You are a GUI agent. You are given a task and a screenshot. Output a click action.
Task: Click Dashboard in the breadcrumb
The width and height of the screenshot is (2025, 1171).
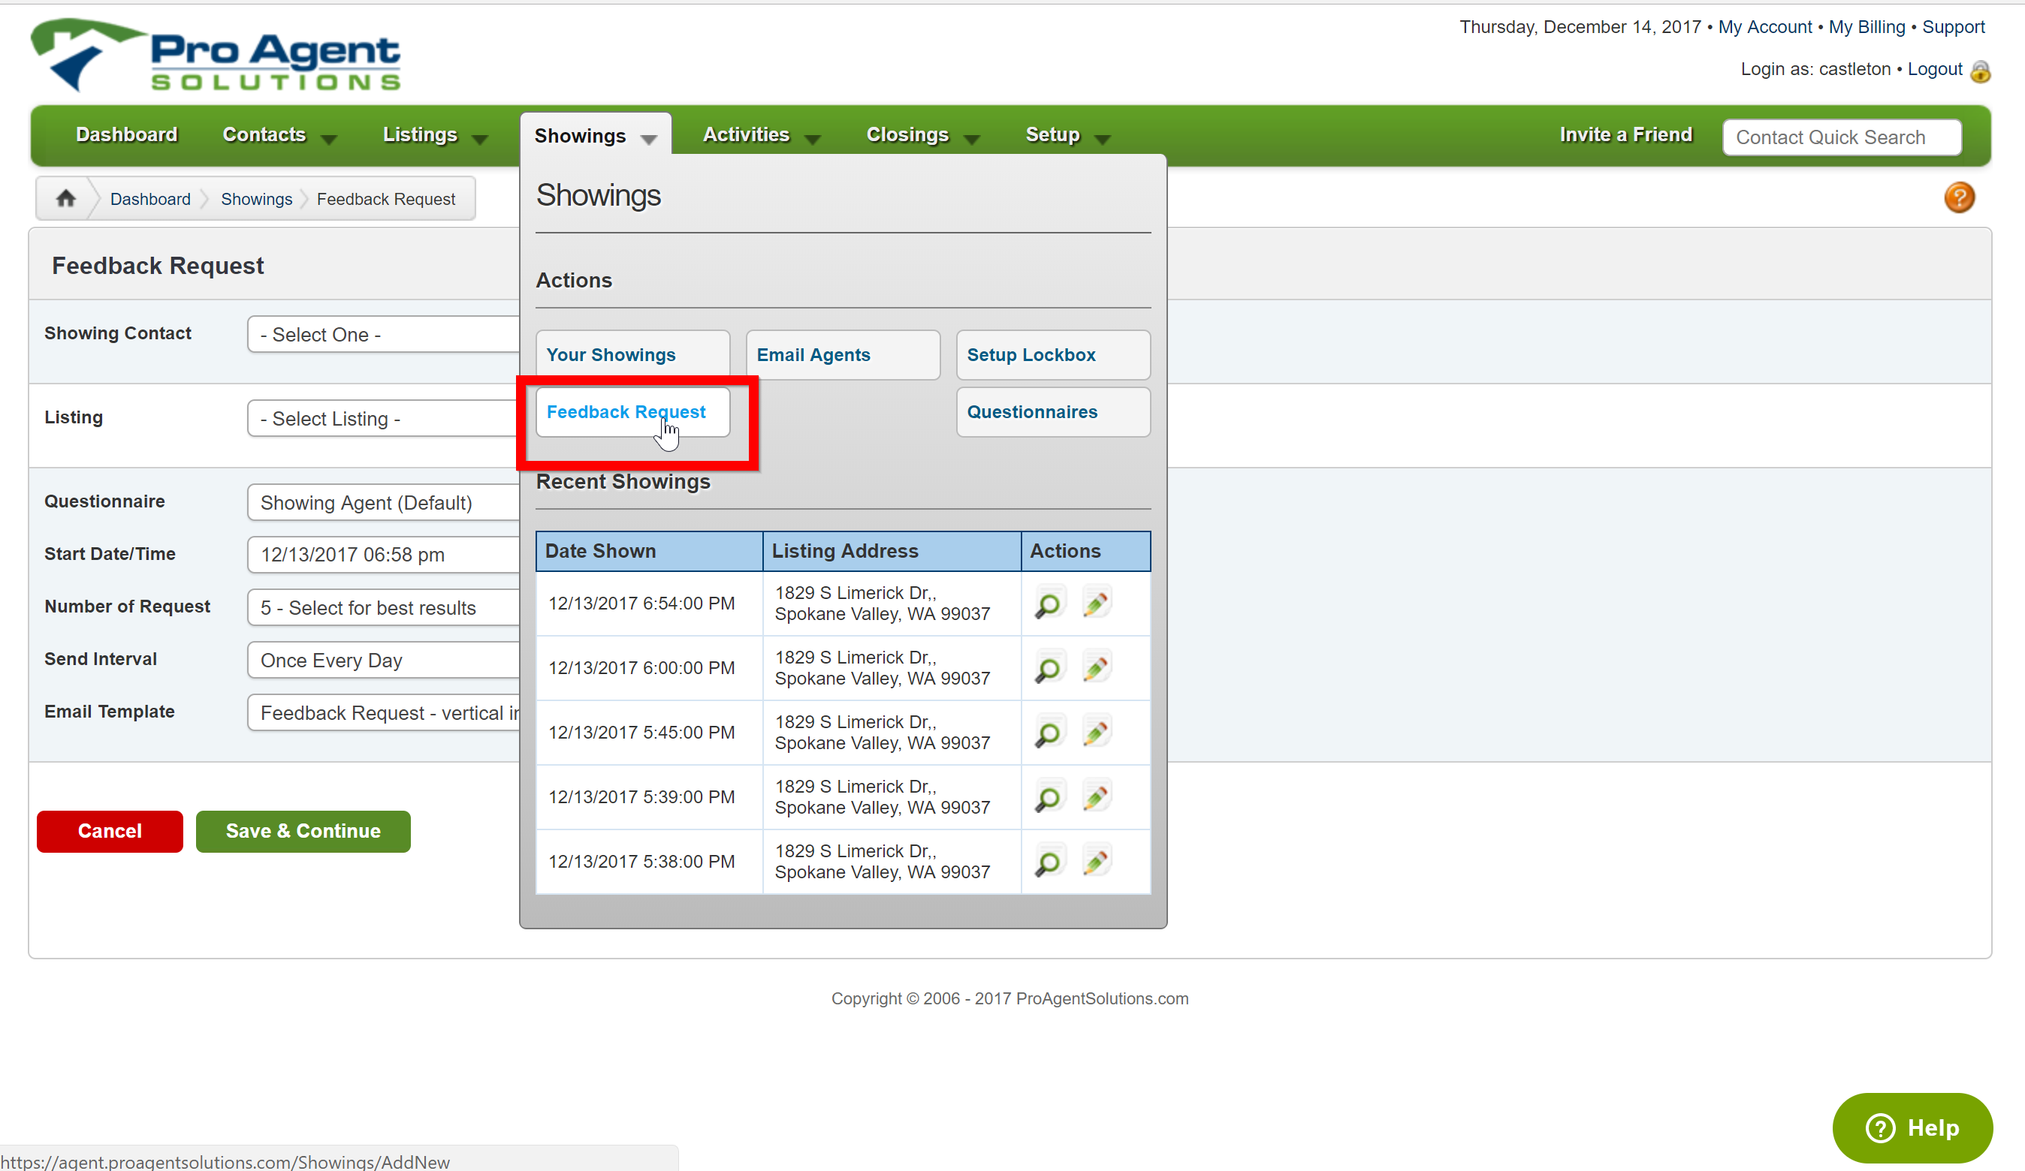pos(150,199)
